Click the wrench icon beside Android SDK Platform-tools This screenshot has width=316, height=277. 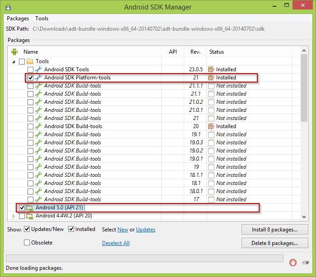[x=38, y=78]
